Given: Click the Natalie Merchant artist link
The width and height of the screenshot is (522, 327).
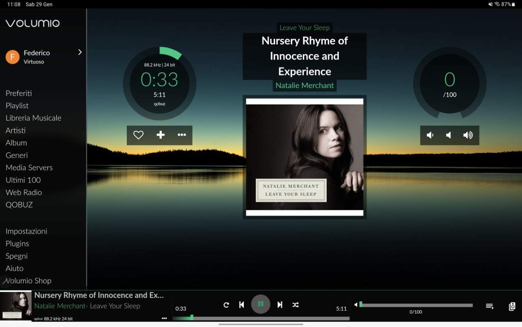Looking at the screenshot, I should (x=305, y=85).
